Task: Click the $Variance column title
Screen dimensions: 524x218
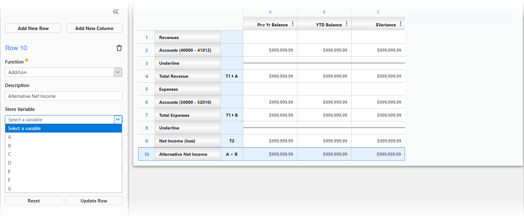Action: 386,25
